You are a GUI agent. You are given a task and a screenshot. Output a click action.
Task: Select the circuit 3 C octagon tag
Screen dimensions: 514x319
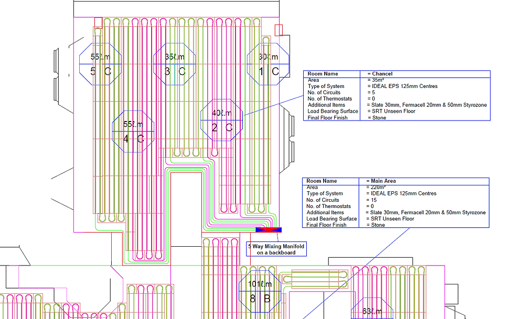point(174,64)
